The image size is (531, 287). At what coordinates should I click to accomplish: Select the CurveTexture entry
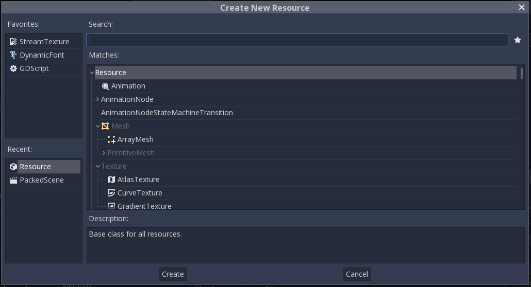pyautogui.click(x=140, y=193)
